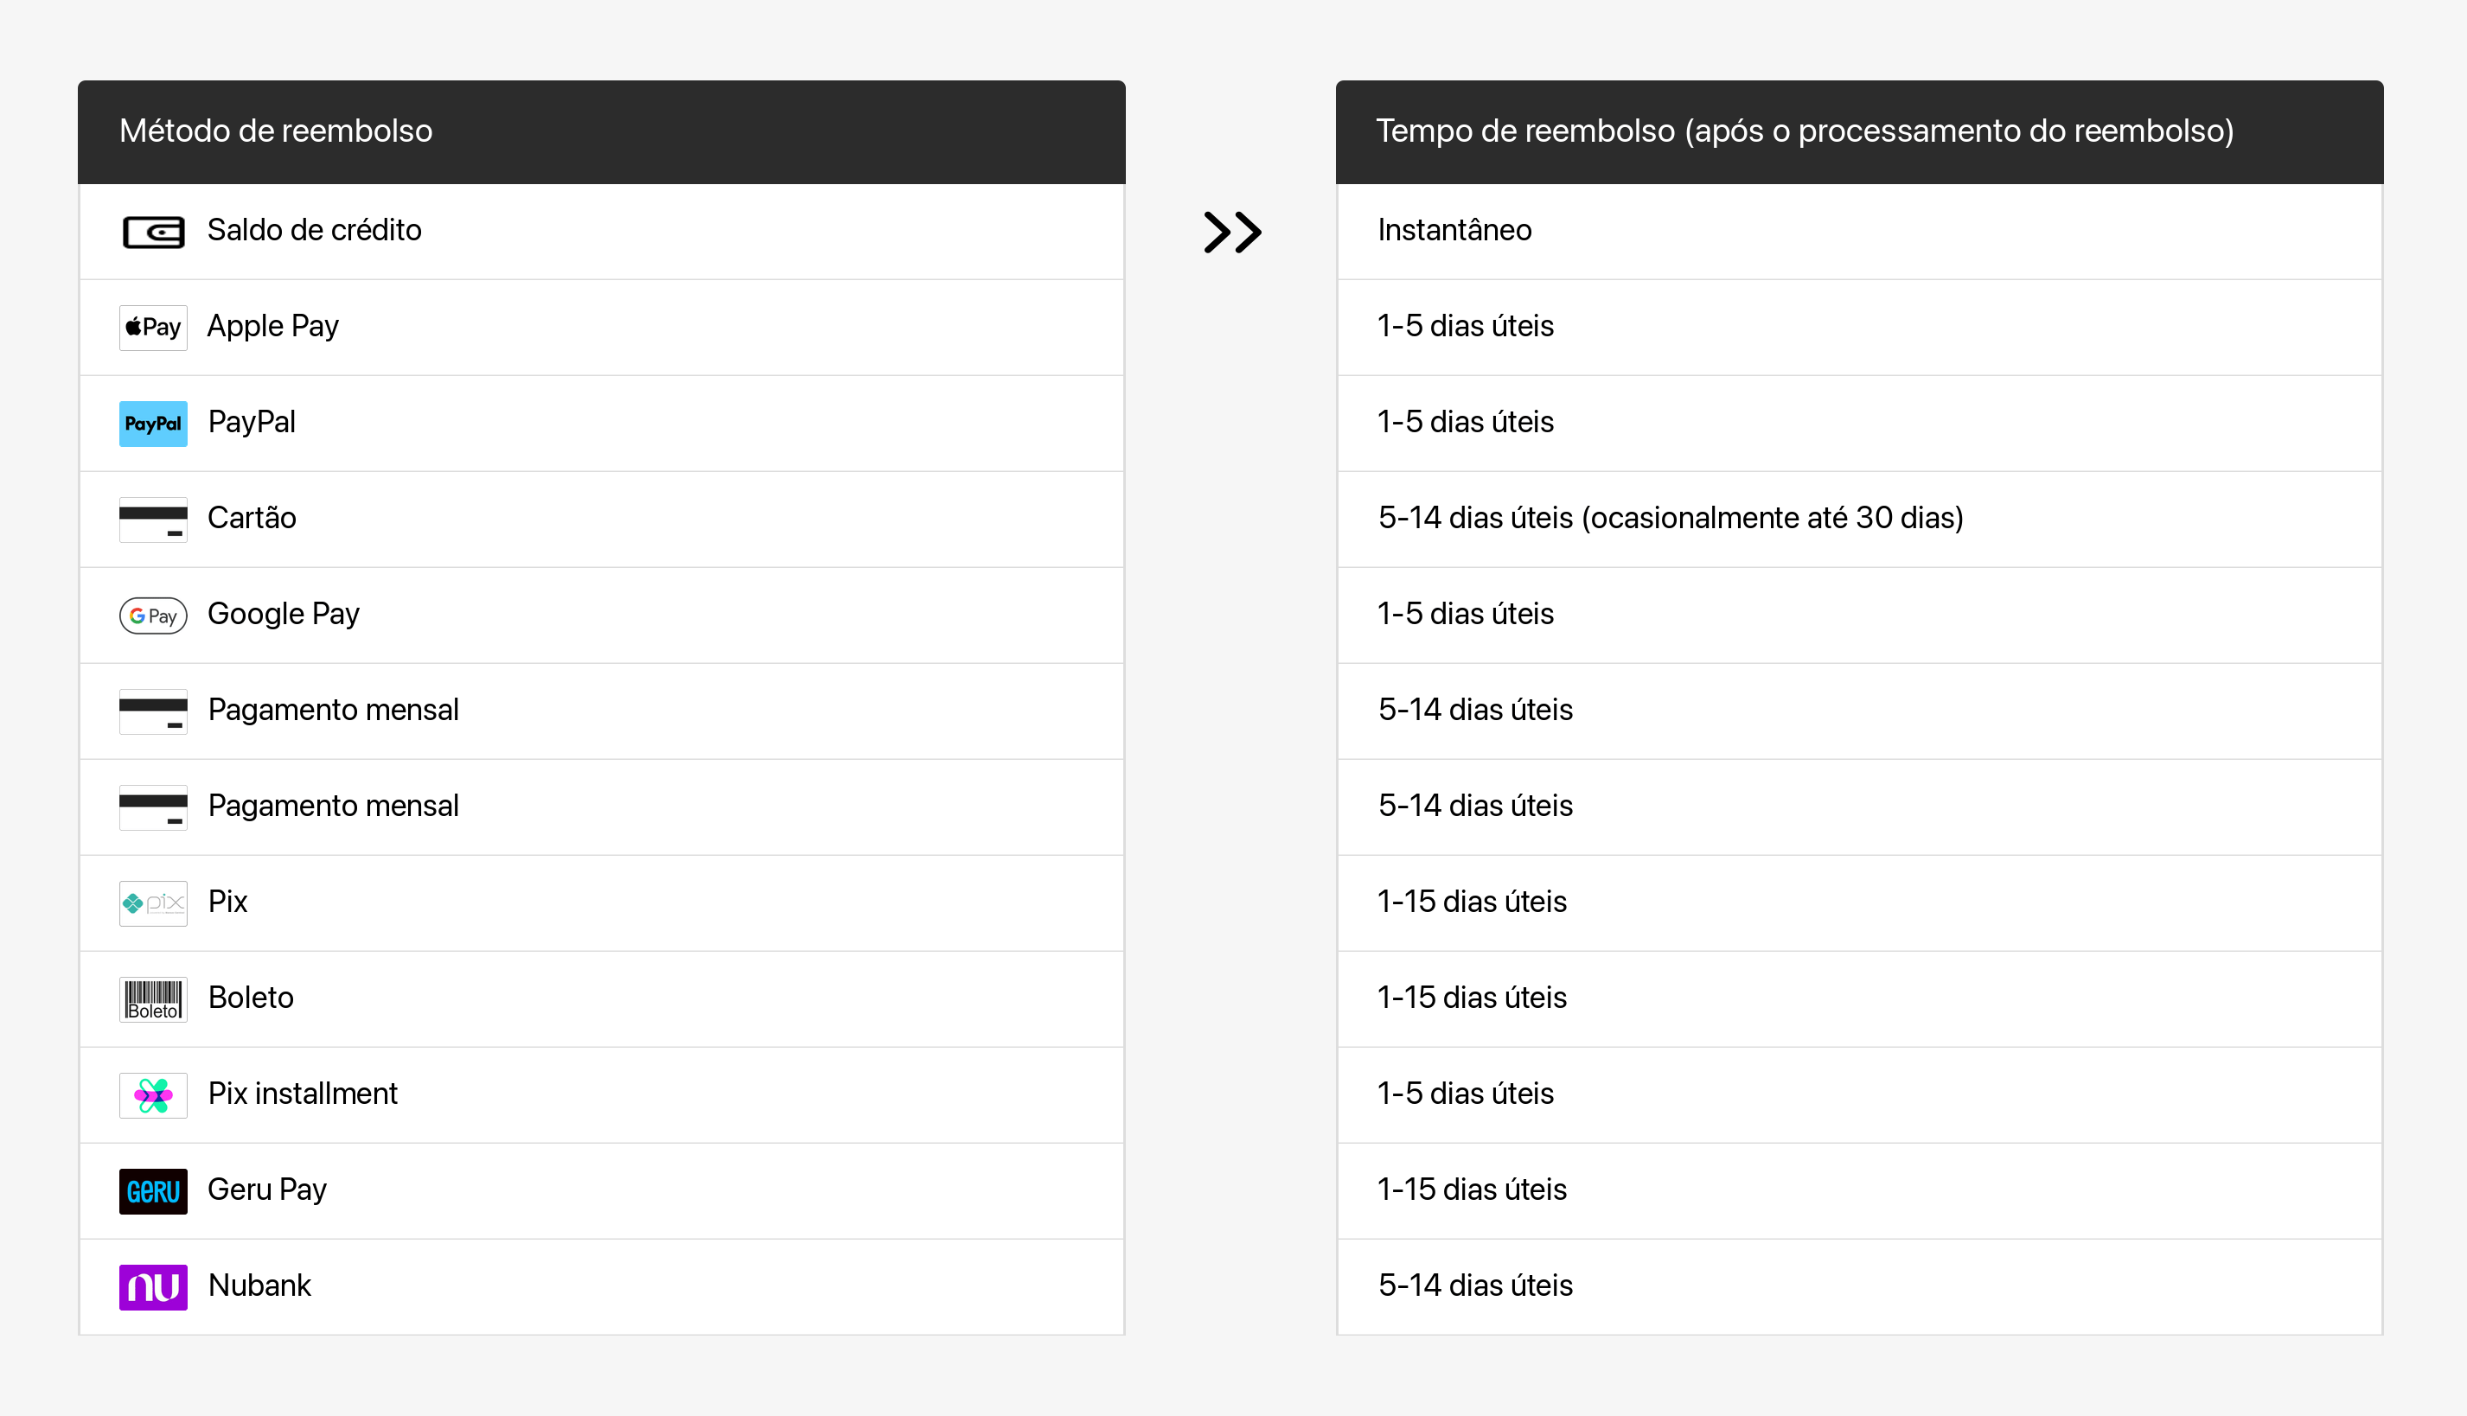Screen dimensions: 2467x1416
Task: Click the Pix installment colorful icon
Action: click(153, 1095)
